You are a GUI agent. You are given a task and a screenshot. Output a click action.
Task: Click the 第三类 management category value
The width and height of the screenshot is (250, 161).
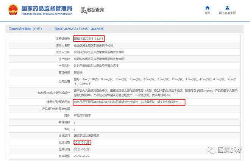pos(78,72)
